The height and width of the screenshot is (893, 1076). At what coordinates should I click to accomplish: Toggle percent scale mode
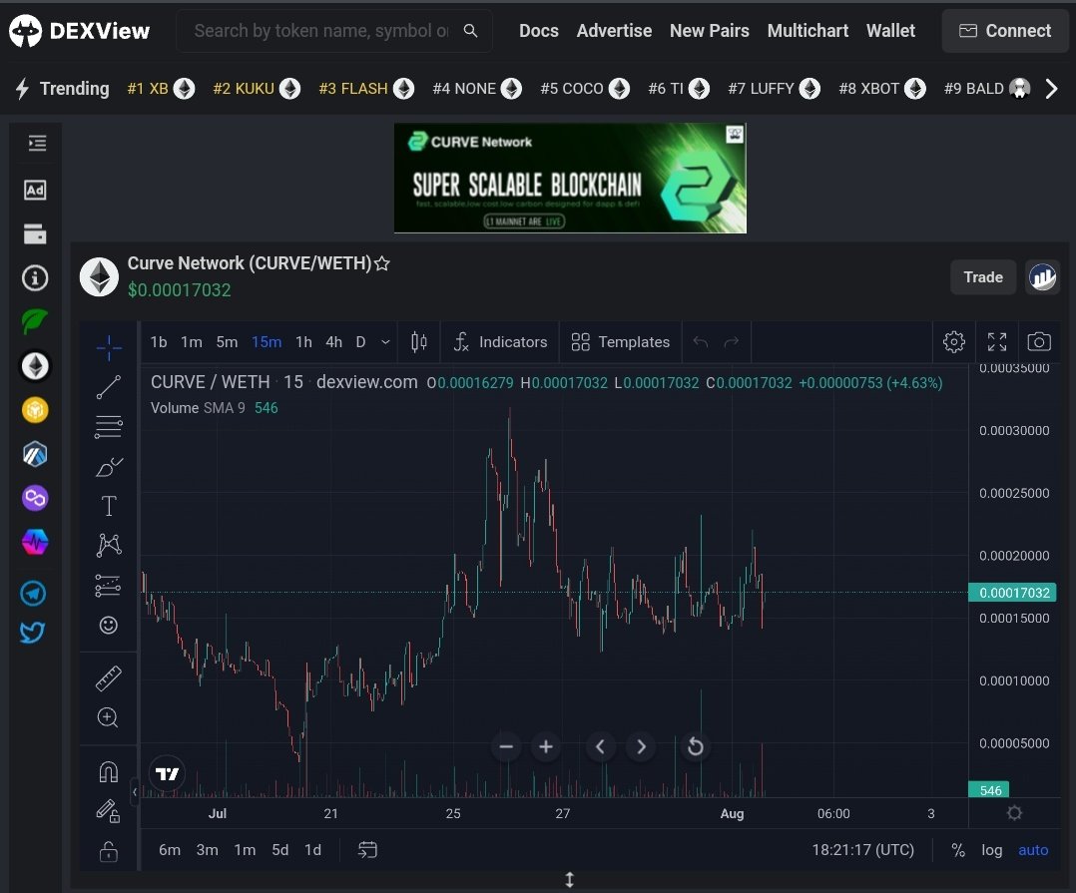point(958,850)
